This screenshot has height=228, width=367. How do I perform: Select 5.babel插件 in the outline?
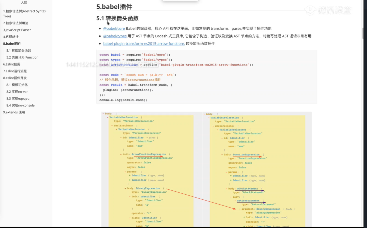(x=12, y=44)
